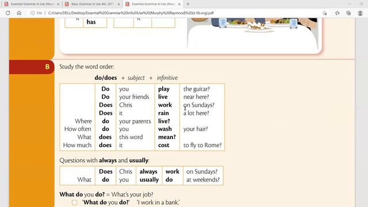Reload the PDF page
This screenshot has width=368, height=207.
pyautogui.click(x=8, y=13)
